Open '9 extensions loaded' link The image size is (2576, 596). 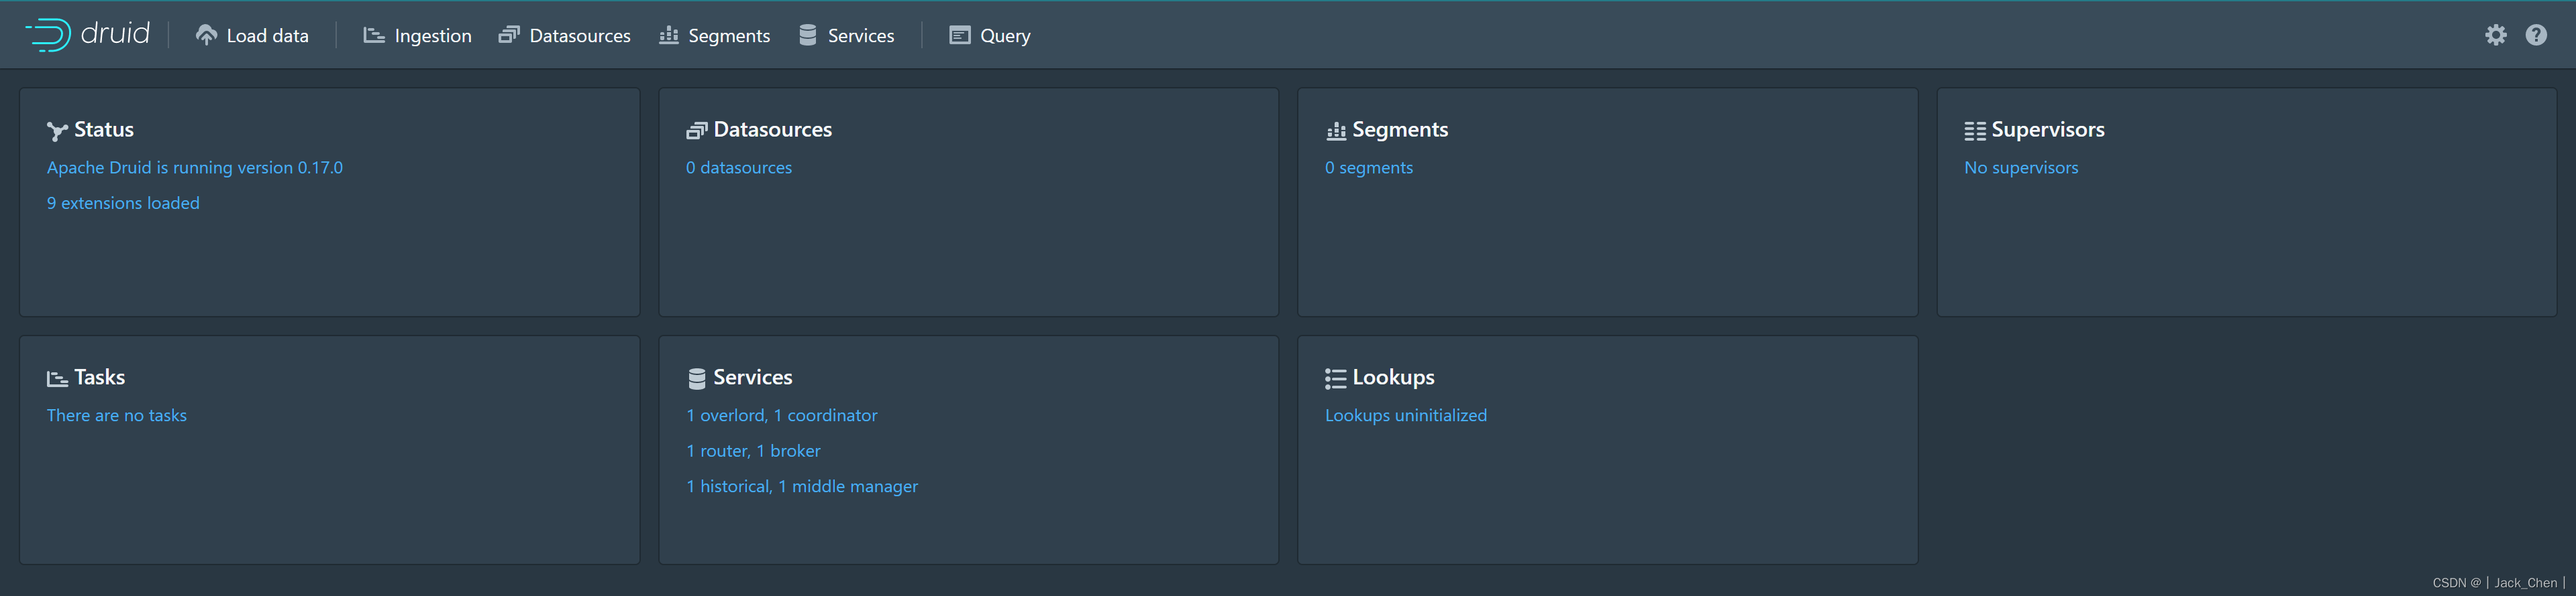click(123, 203)
